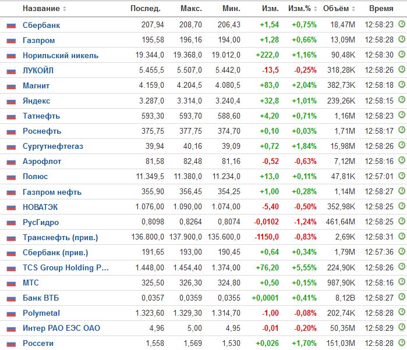Click the clock icon in Сбербанк row
The height and width of the screenshot is (350, 407).
point(402,24)
